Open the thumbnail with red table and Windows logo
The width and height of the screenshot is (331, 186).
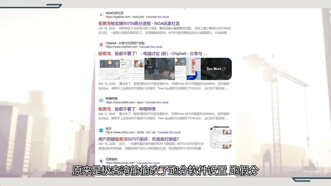[188, 69]
